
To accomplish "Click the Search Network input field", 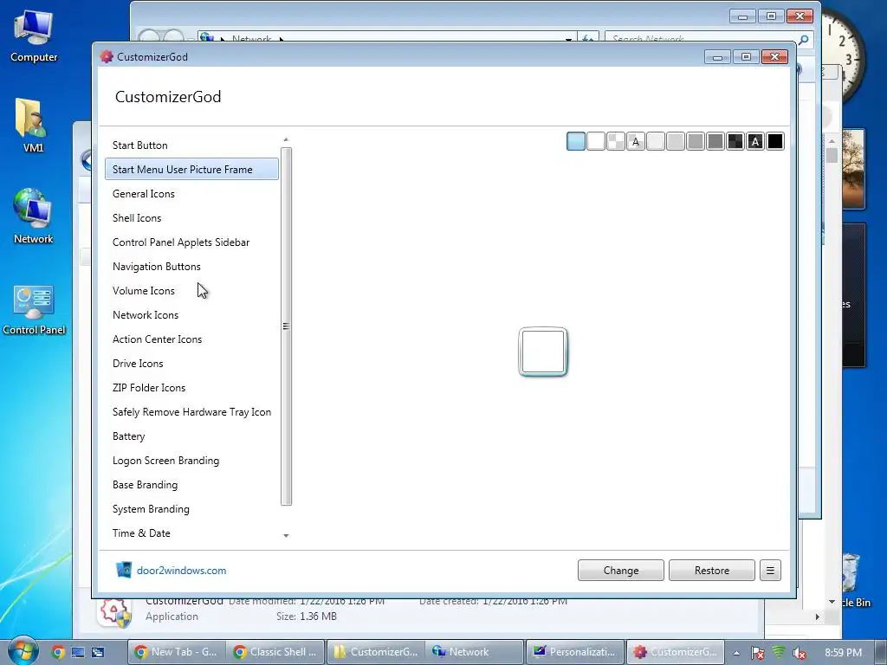I will pos(703,39).
